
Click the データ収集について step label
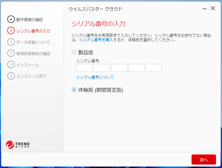[x=33, y=42]
